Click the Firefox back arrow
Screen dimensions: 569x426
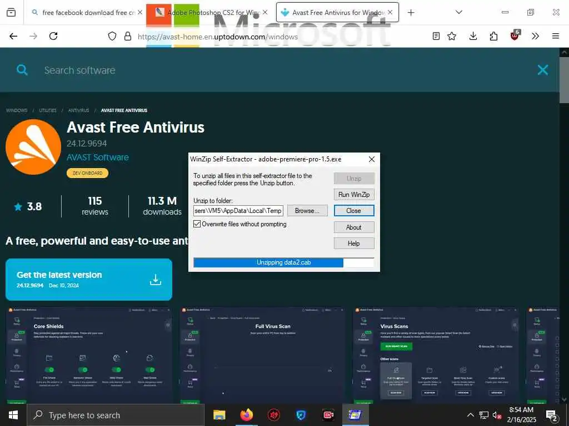click(x=13, y=36)
